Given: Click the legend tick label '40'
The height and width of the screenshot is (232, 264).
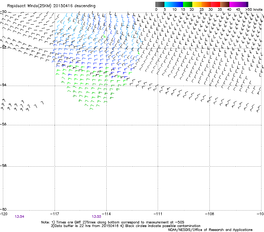Looking at the screenshot, I should coord(229,10).
